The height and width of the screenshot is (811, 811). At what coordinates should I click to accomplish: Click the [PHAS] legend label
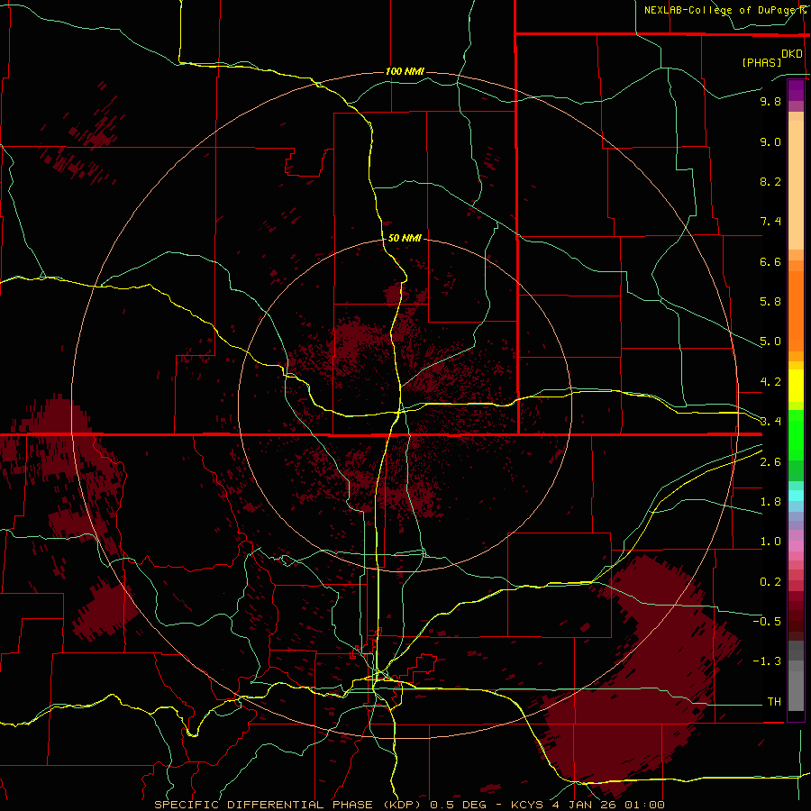pyautogui.click(x=761, y=62)
